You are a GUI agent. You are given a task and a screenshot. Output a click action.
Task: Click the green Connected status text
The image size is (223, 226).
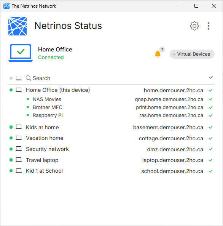(x=51, y=58)
